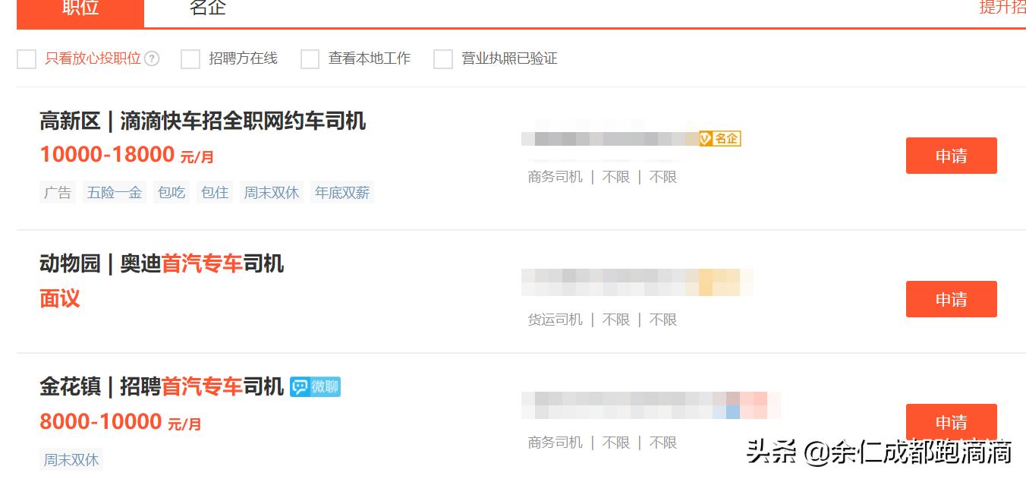
Task: Enable the 只看放心投职位 filter
Action: (x=25, y=58)
